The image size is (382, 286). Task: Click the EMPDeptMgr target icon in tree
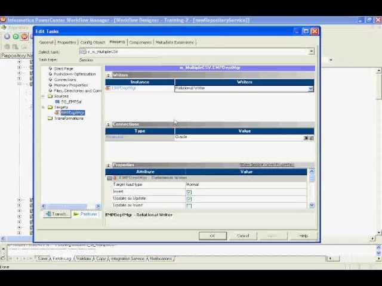57,113
